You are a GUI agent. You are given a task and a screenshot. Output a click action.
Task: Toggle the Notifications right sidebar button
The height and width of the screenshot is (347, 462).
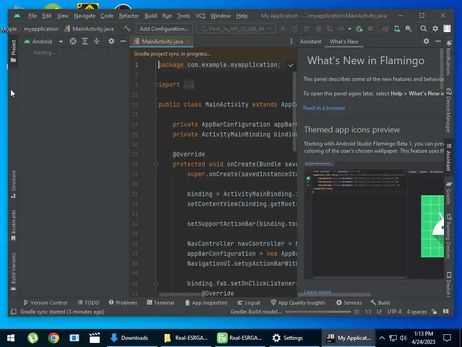448,58
